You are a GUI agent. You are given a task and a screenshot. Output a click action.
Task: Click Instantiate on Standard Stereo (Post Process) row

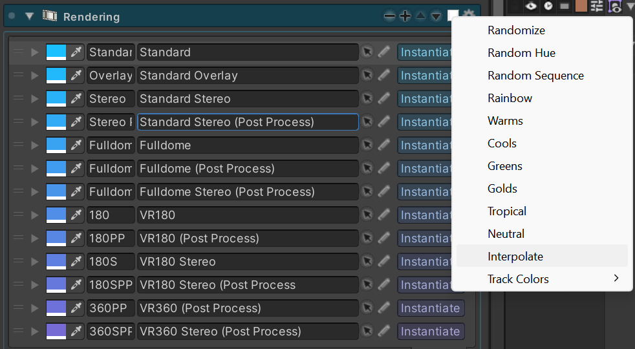click(424, 122)
